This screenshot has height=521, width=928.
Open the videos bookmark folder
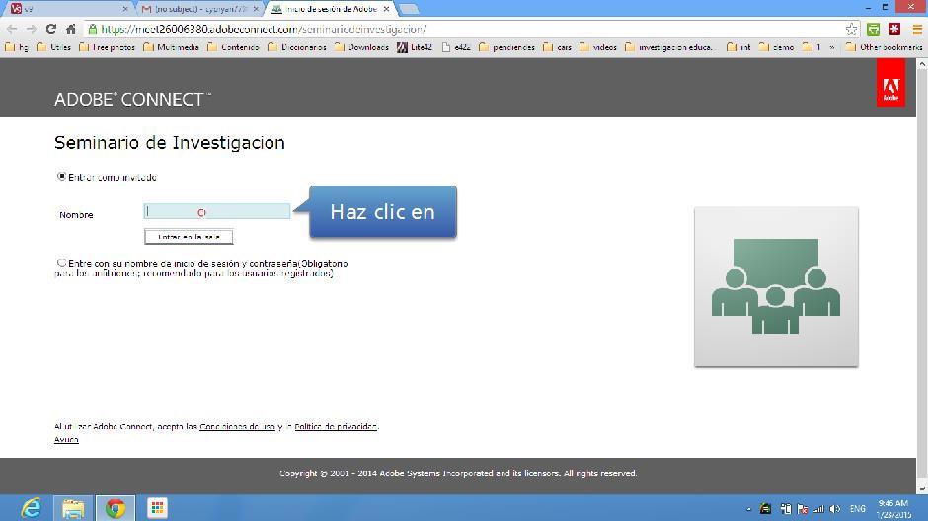tap(598, 47)
